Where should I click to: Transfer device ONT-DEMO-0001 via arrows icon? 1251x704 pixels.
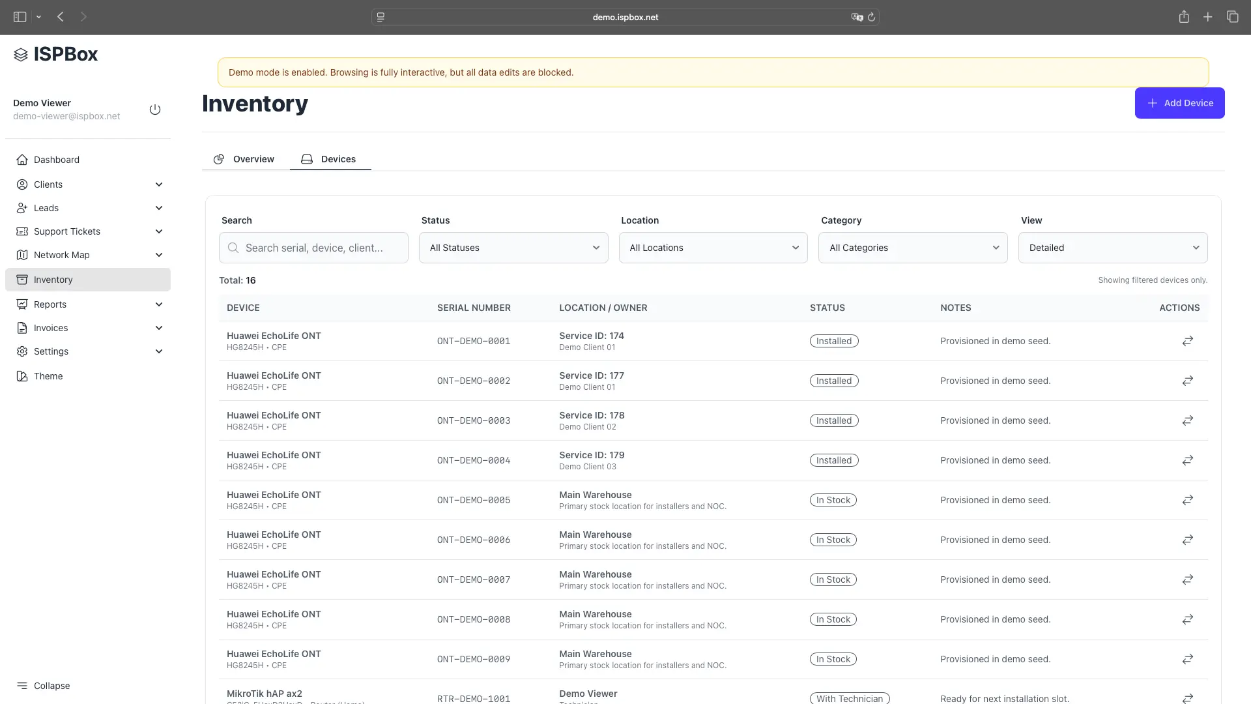(1188, 341)
